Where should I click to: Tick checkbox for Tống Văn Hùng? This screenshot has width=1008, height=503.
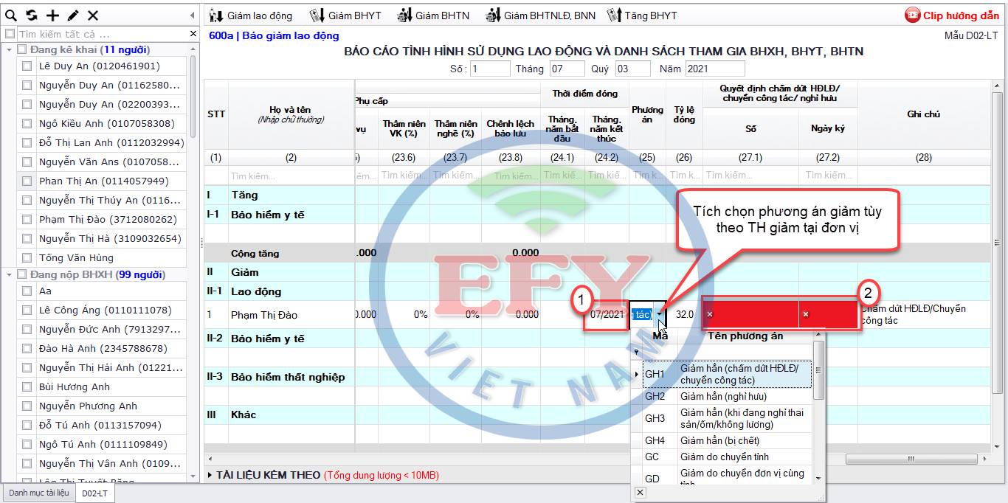(x=27, y=257)
